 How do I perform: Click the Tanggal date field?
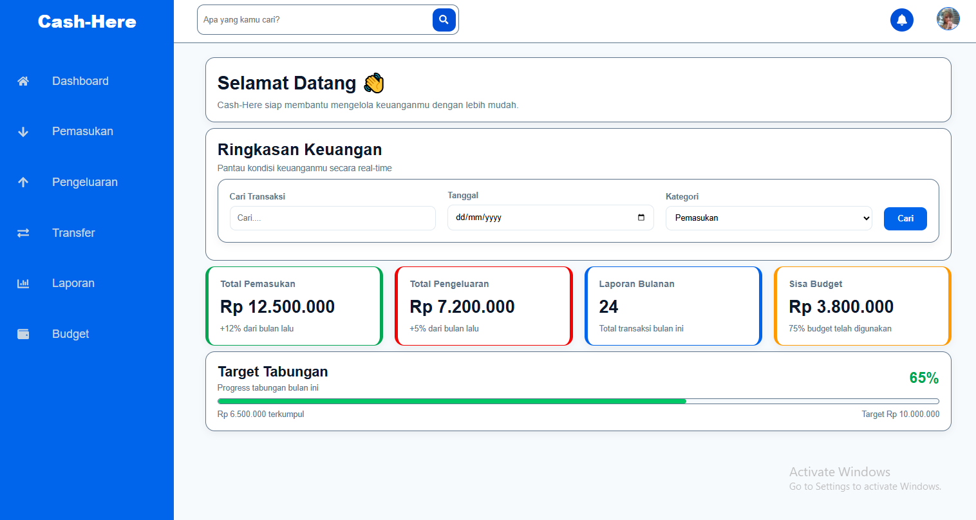click(x=550, y=218)
